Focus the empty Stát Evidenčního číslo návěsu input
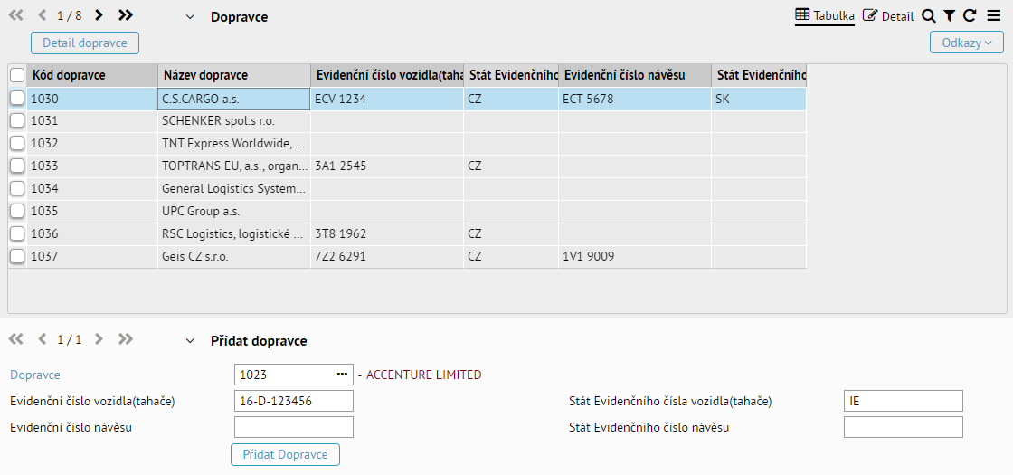 coord(904,427)
